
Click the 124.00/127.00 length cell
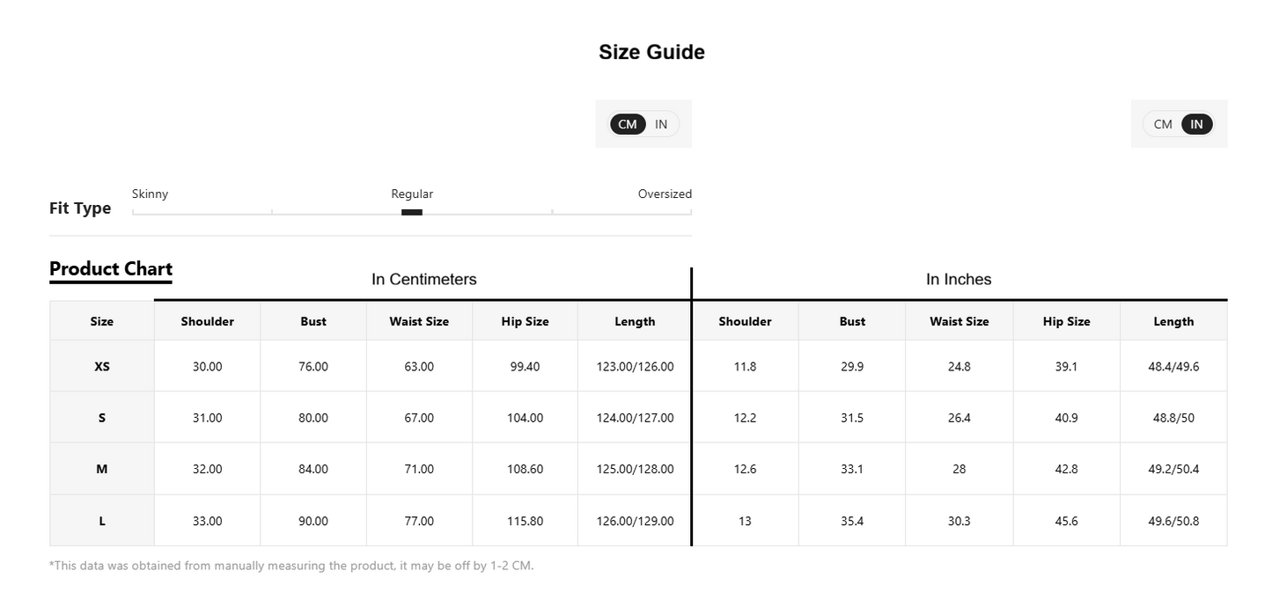[x=635, y=418]
